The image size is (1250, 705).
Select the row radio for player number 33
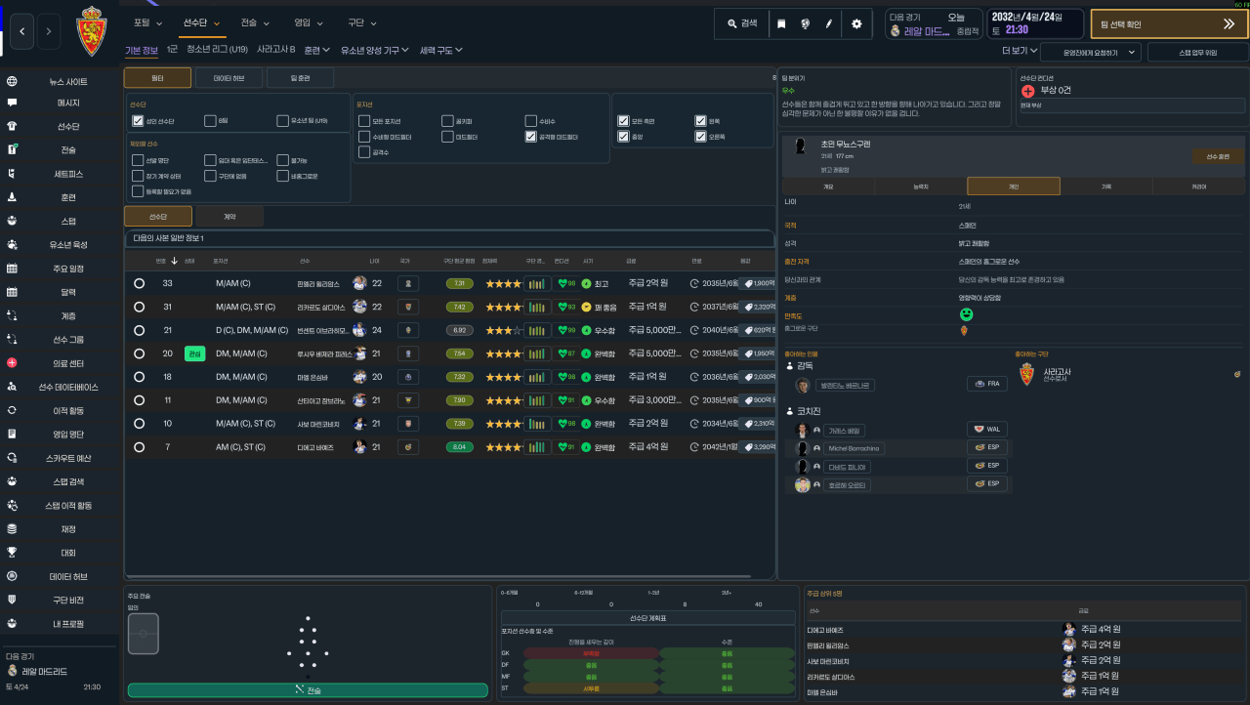point(139,283)
